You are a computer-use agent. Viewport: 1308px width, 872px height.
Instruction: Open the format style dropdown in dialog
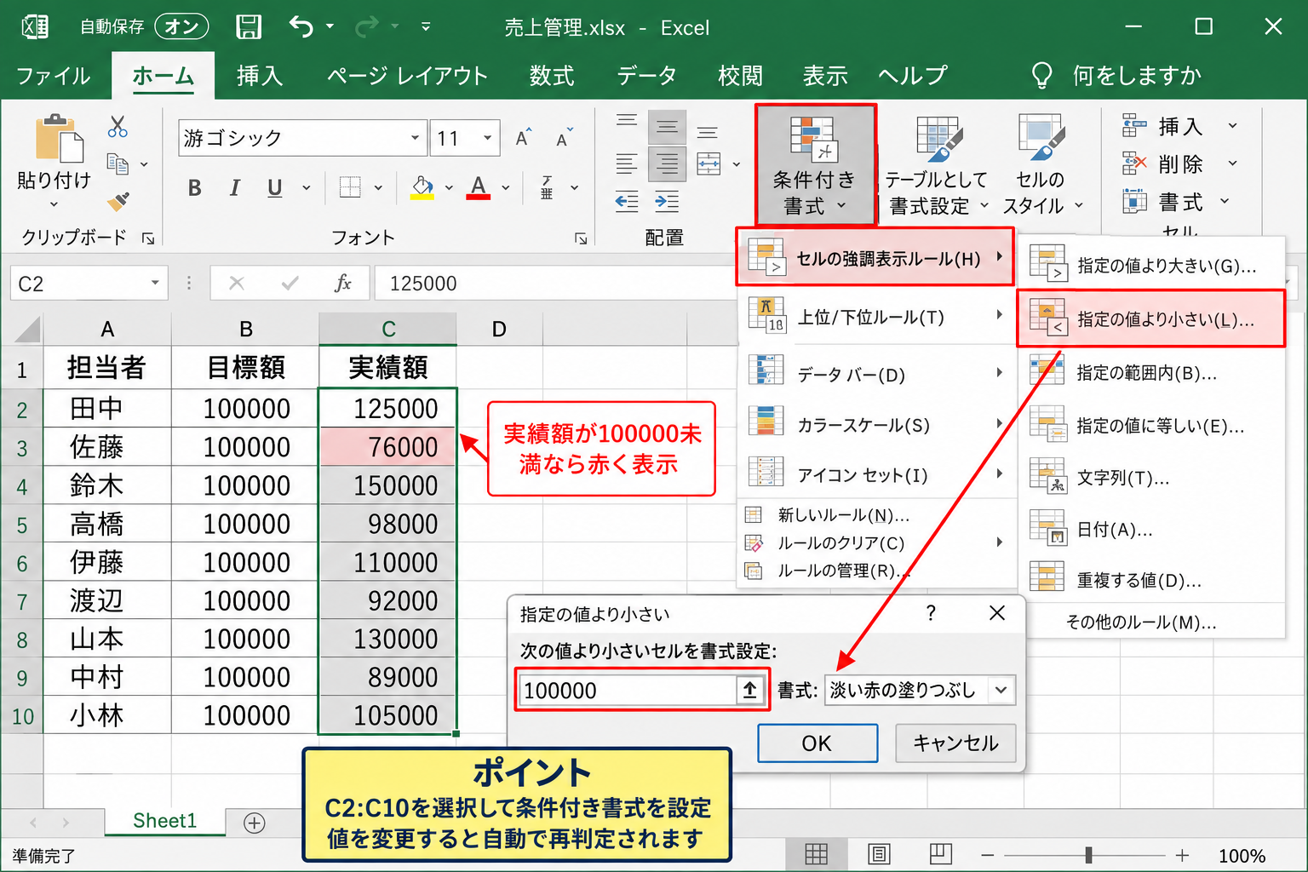coord(1001,690)
